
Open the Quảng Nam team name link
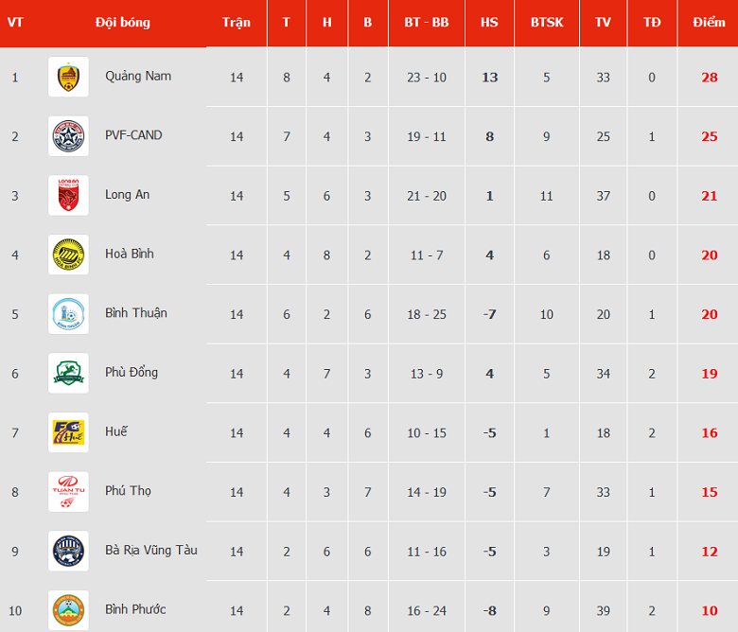(x=138, y=77)
